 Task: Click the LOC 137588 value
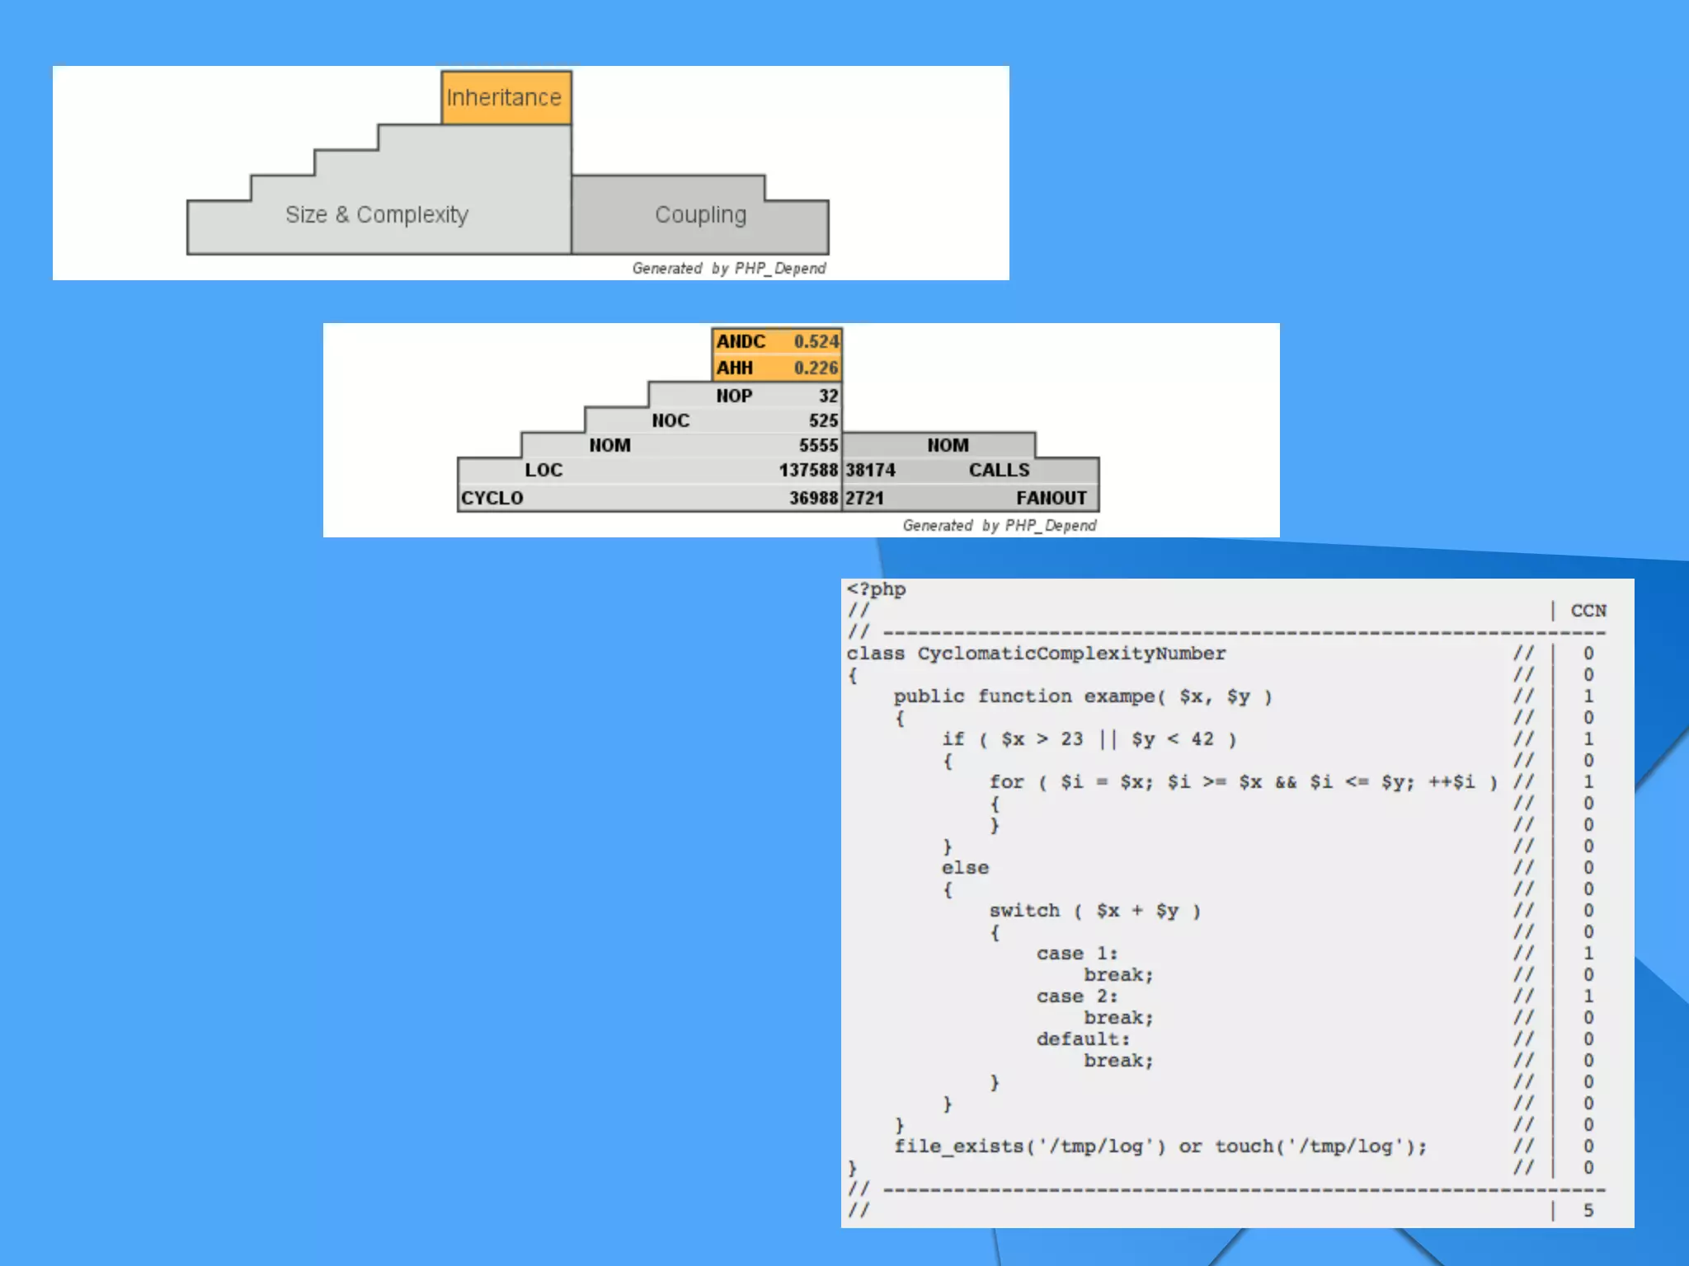click(x=808, y=470)
